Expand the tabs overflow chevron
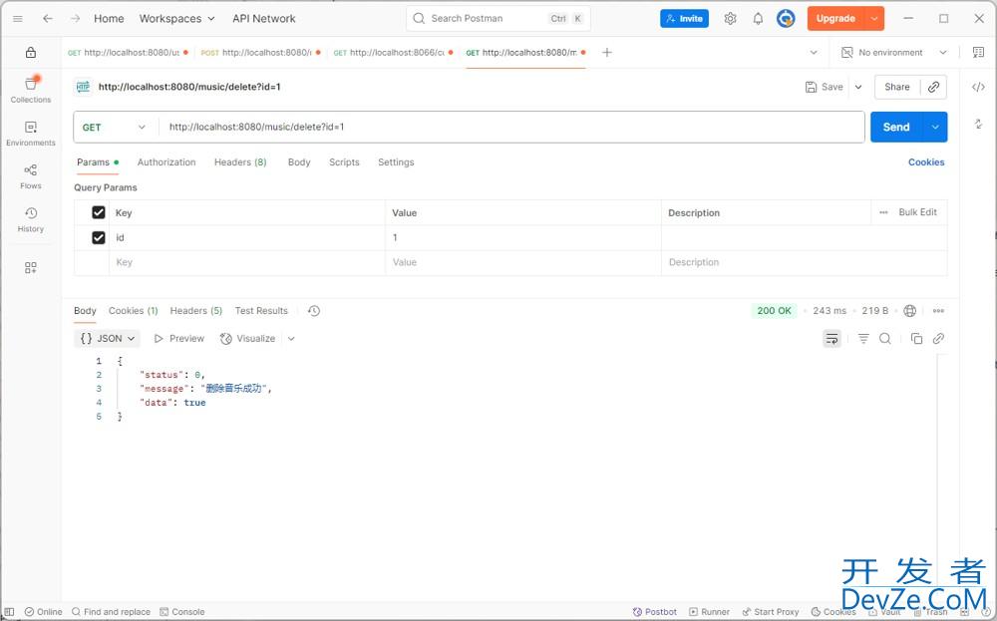 point(814,52)
